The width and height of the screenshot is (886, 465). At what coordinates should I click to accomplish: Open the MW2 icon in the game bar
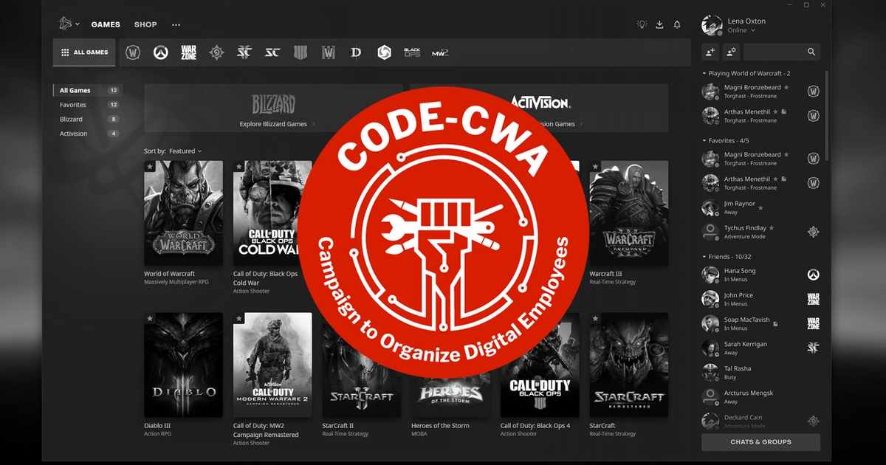440,52
